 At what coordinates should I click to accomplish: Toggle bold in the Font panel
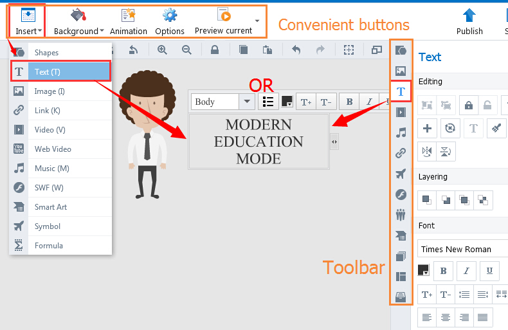[443, 271]
